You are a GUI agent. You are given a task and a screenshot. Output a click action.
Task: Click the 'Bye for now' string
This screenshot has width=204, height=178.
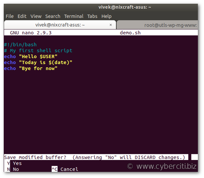pos(38,68)
